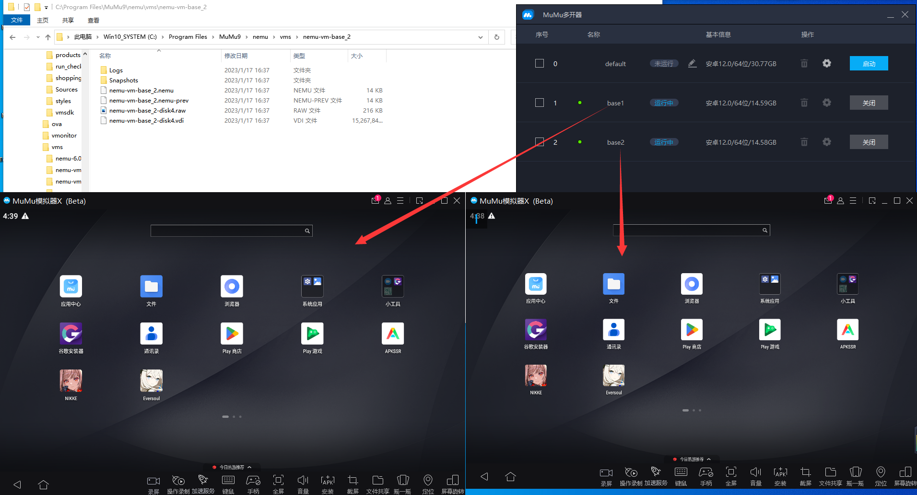Open APKSSR in left emulator

(393, 334)
